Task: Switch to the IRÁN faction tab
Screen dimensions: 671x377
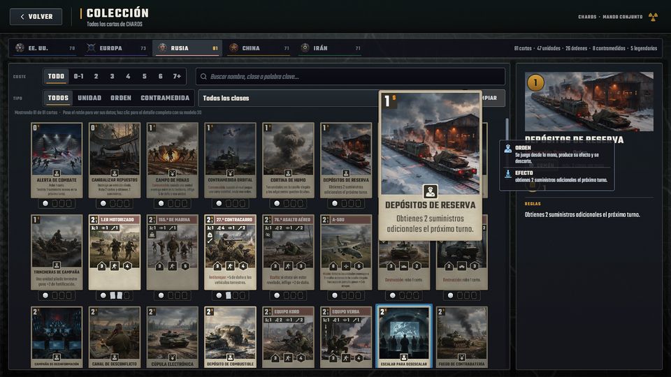Action: pos(329,48)
